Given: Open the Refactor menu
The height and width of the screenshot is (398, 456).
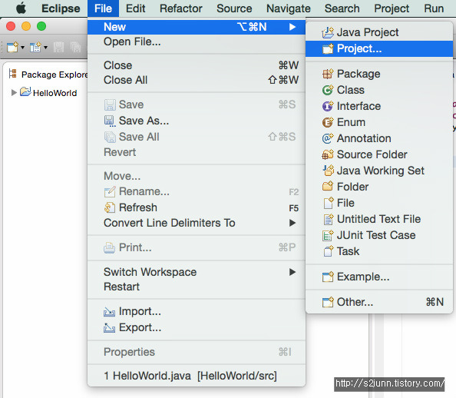Looking at the screenshot, I should 181,8.
